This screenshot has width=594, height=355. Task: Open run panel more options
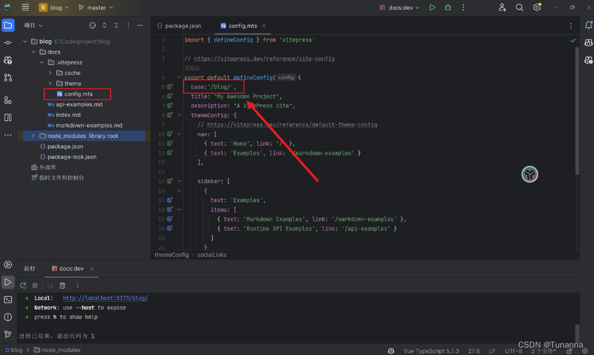tap(78, 285)
